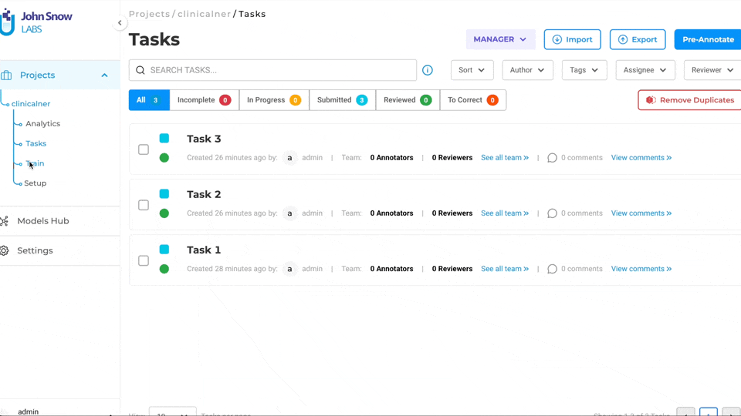This screenshot has width=741, height=416.
Task: Click the admin user at bottom left
Action: [x=29, y=411]
